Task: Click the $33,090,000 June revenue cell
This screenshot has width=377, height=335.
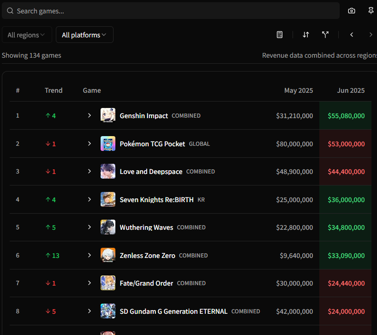Action: tap(346, 255)
